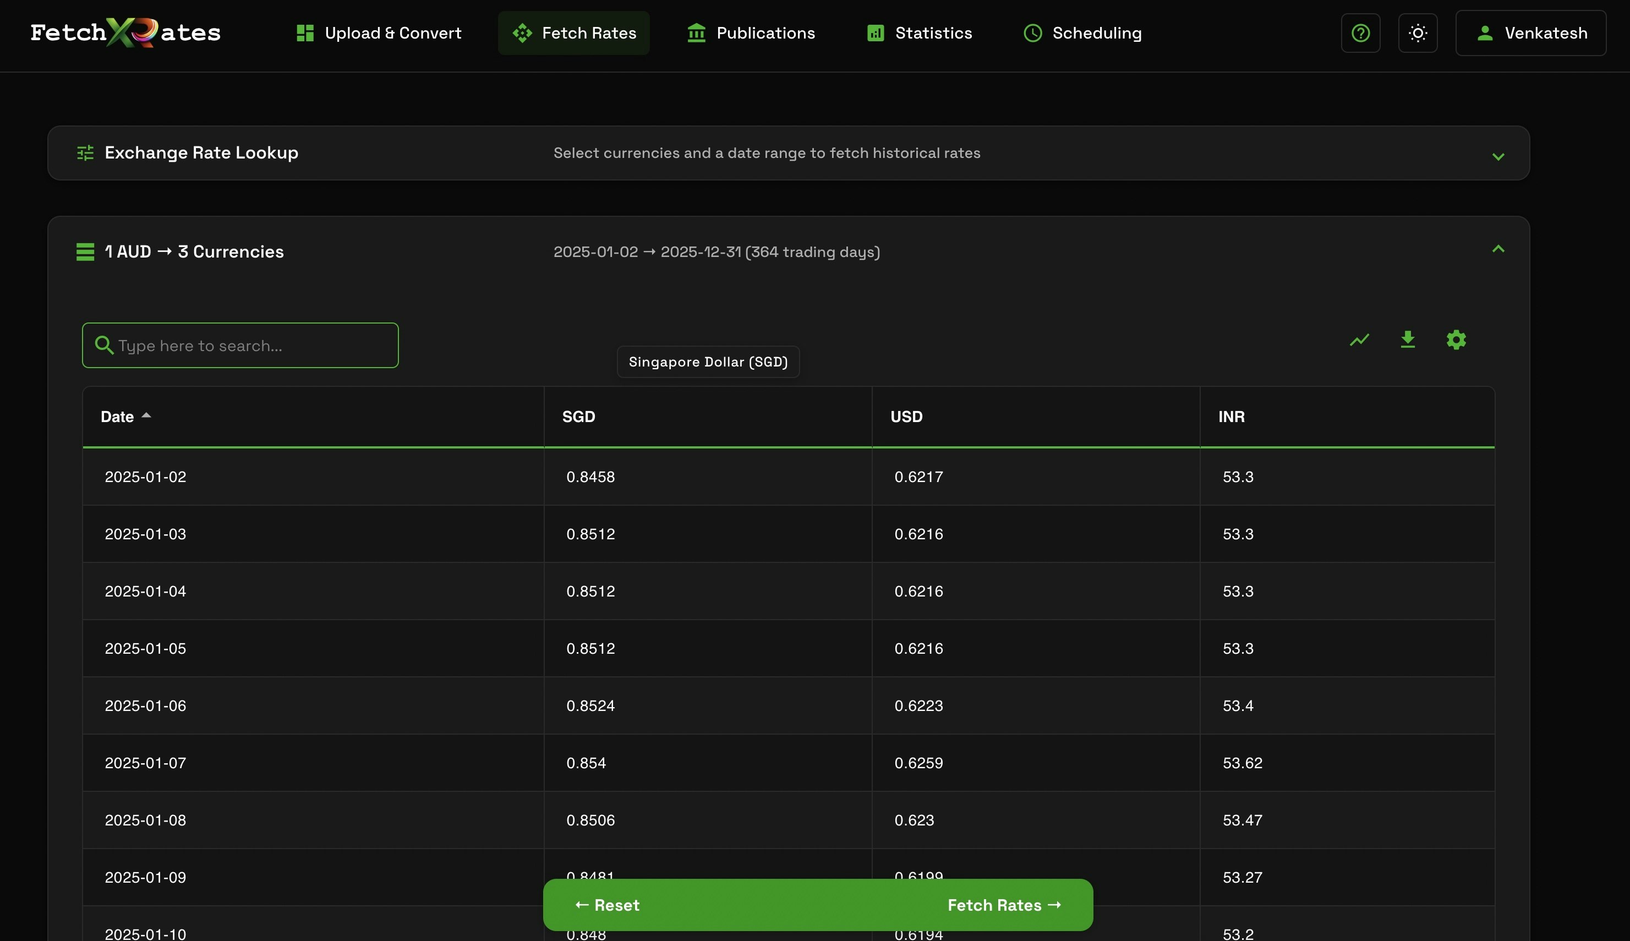Click INR value 53.4

pyautogui.click(x=1238, y=705)
